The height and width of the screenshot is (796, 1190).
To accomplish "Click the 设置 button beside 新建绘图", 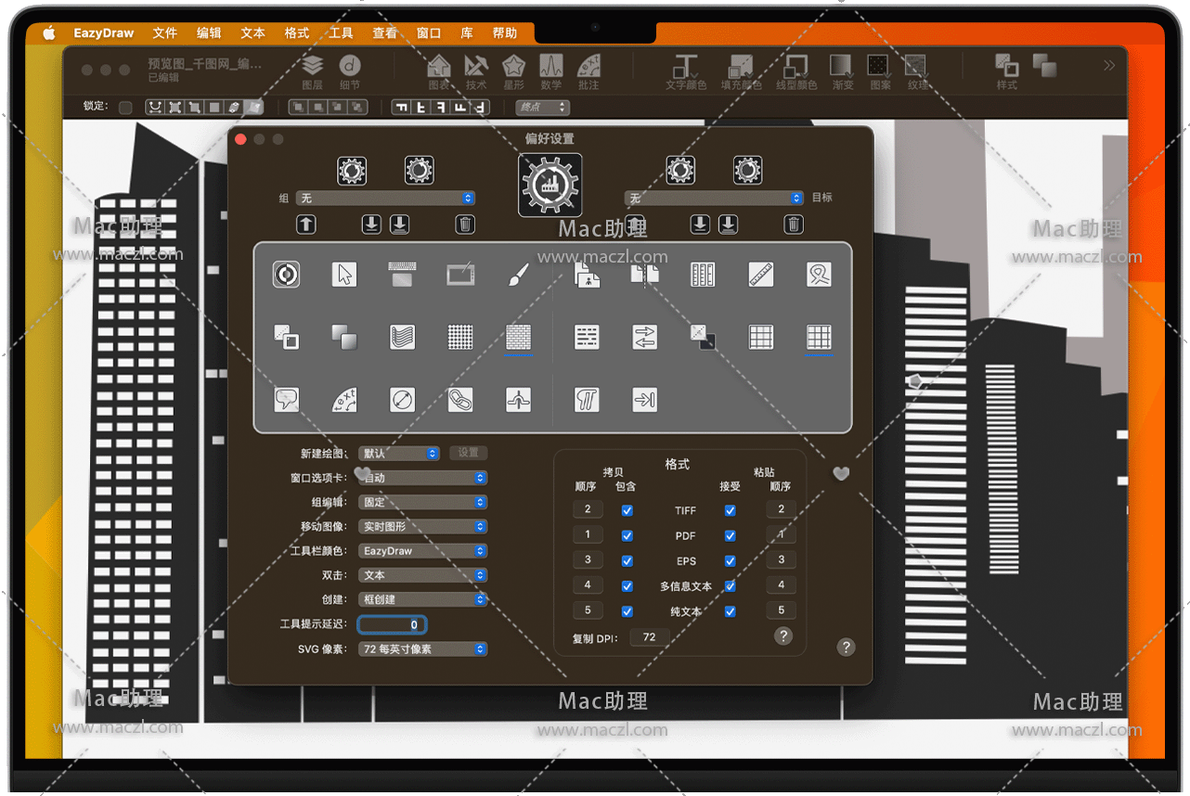I will (x=468, y=453).
